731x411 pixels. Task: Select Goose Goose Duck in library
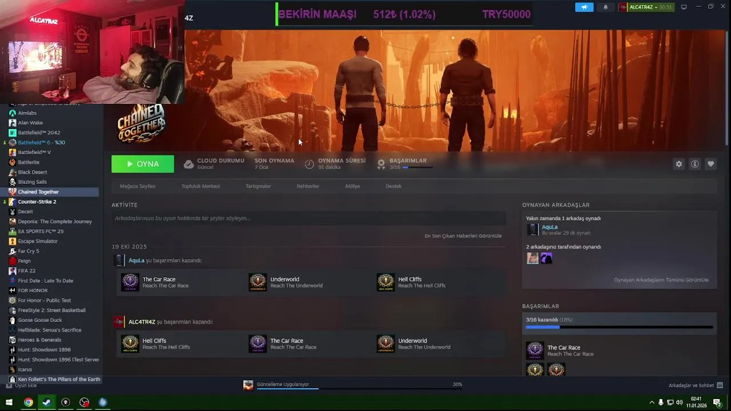click(40, 320)
